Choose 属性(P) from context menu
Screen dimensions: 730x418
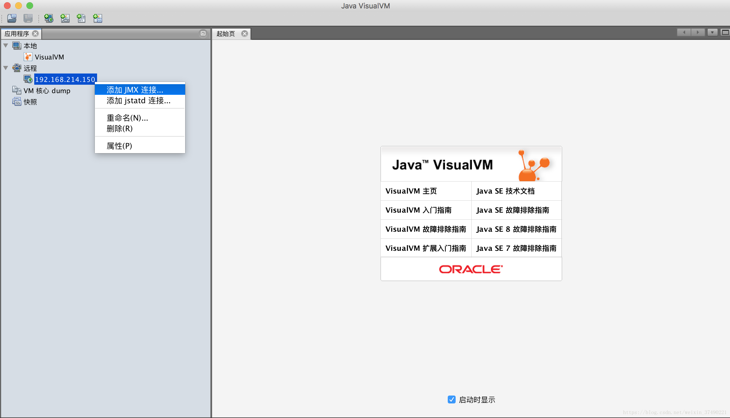pos(140,146)
